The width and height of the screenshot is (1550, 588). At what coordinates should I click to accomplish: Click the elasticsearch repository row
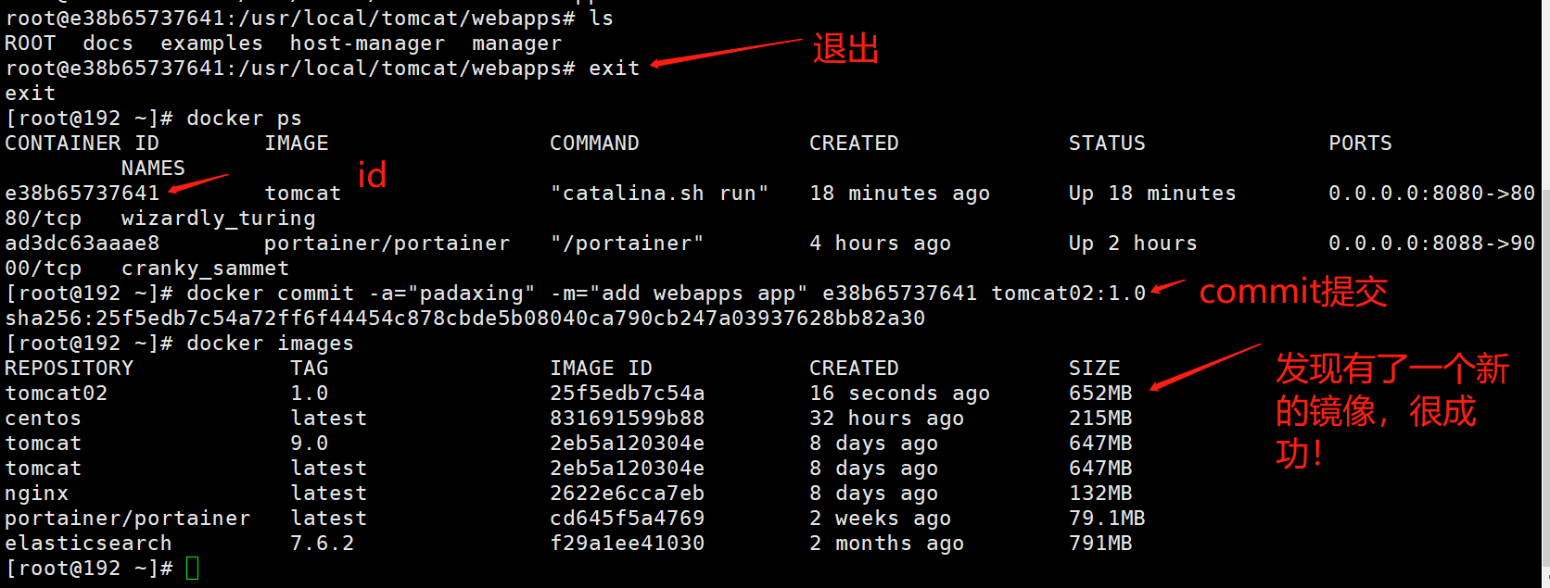(x=88, y=544)
